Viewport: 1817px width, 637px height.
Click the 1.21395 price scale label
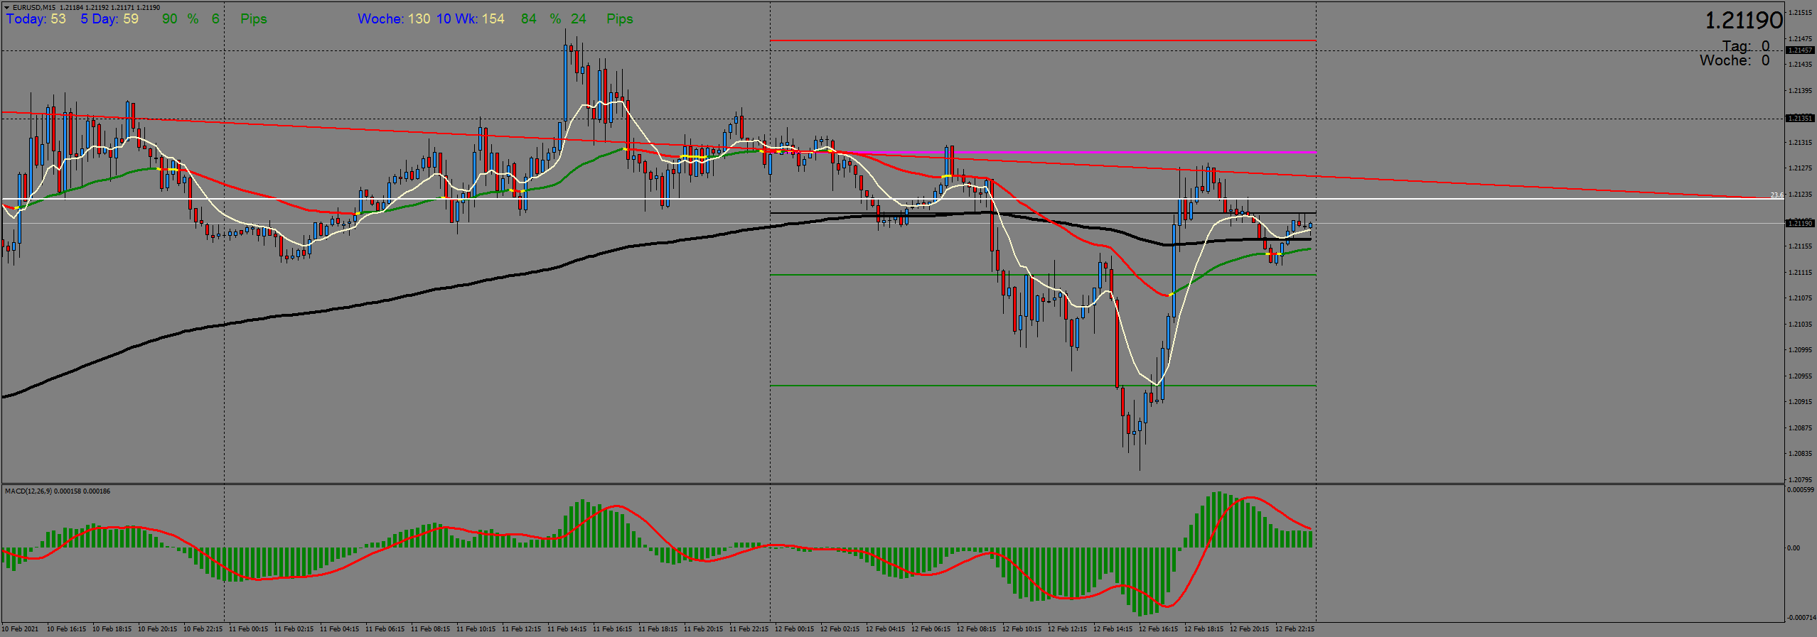[x=1801, y=91]
